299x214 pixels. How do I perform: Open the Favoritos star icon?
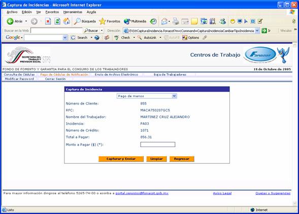point(103,21)
